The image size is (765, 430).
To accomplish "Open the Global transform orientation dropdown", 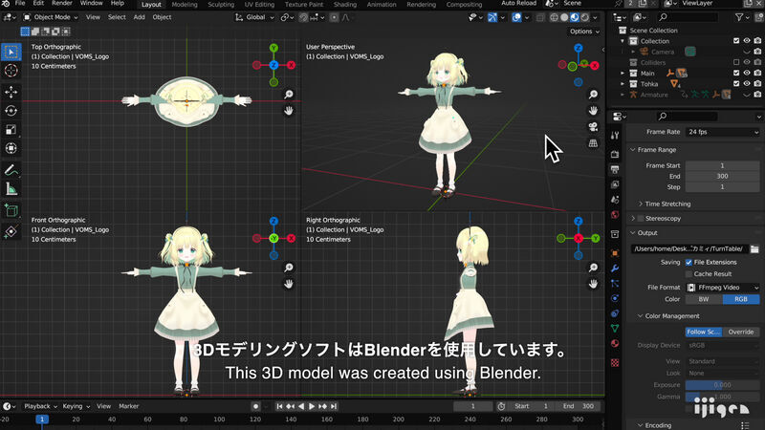I will pos(254,17).
